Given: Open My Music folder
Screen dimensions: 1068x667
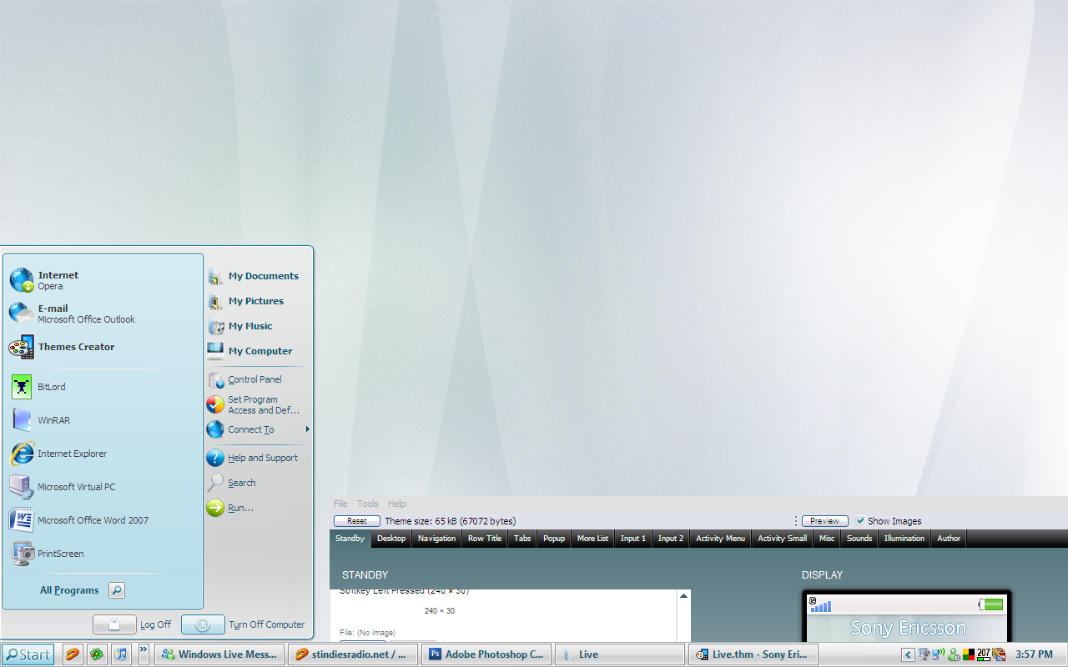Looking at the screenshot, I should [257, 326].
